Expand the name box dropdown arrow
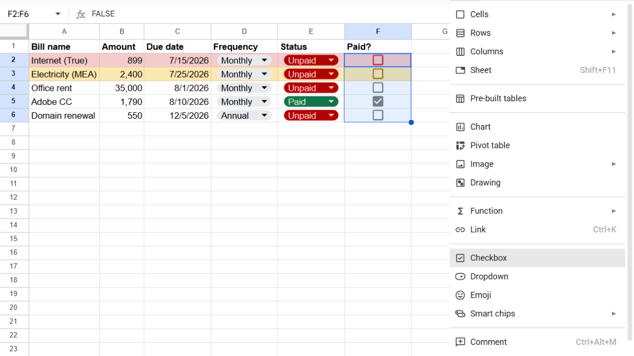The width and height of the screenshot is (634, 356). [58, 14]
